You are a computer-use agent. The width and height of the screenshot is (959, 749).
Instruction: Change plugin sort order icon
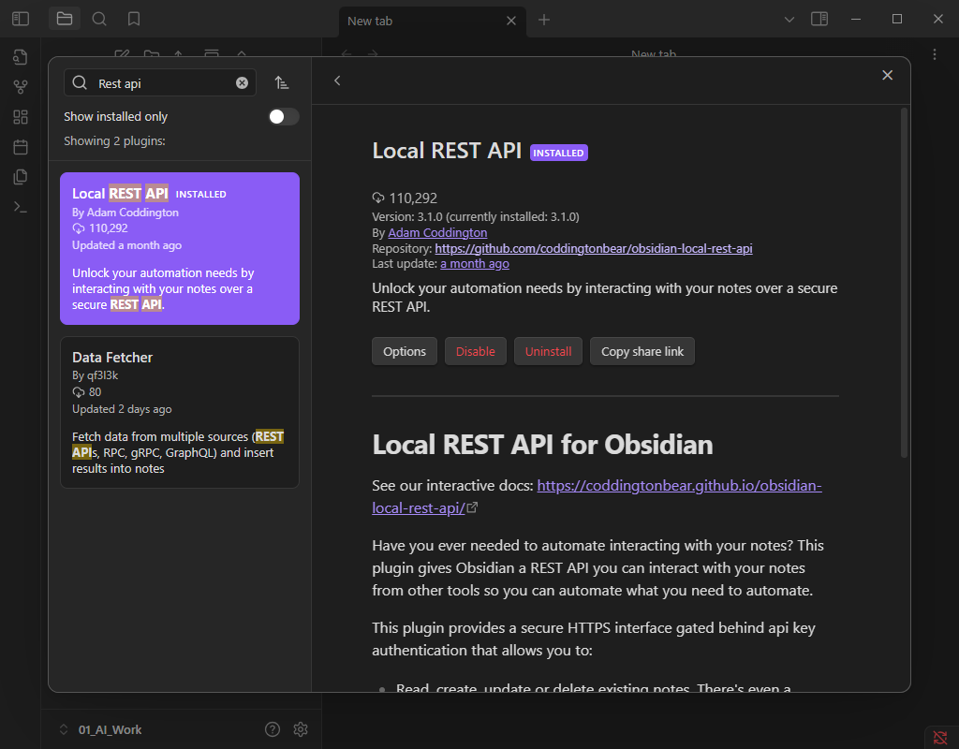coord(281,82)
